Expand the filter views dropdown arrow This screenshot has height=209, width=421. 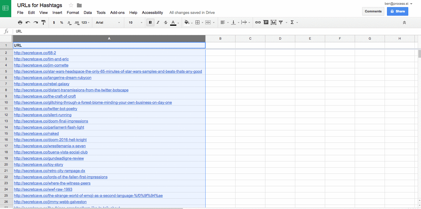(x=286, y=23)
